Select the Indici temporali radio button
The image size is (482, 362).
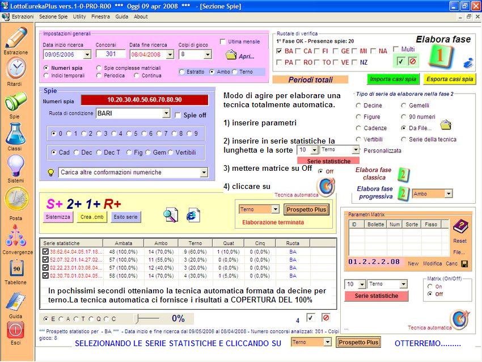click(46, 75)
